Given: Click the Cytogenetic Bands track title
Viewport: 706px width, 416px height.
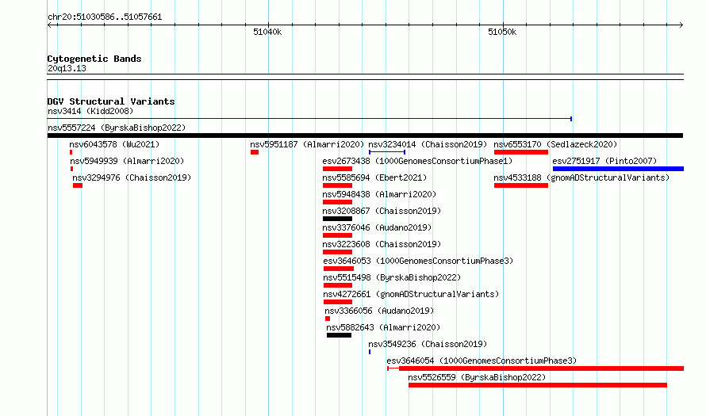Looking at the screenshot, I should click(94, 59).
